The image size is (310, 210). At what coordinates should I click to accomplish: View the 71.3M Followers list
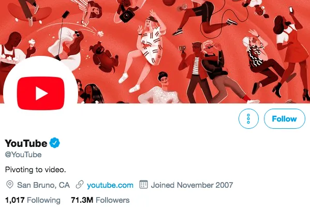coord(100,200)
